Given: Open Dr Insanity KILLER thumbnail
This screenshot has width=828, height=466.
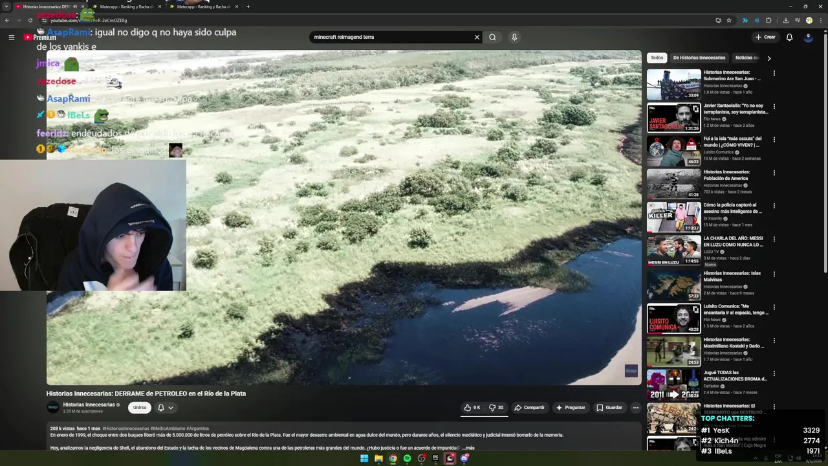Looking at the screenshot, I should click(673, 217).
